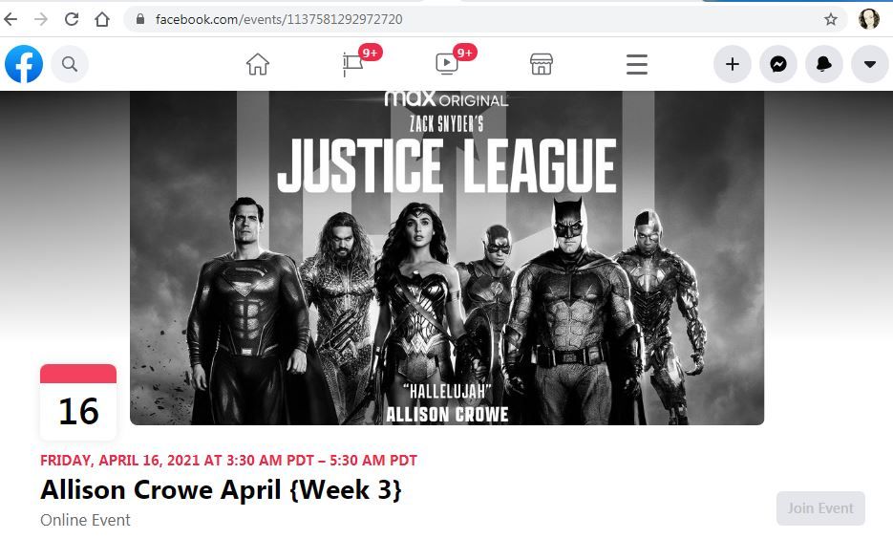Click the browser home button
Image resolution: width=893 pixels, height=539 pixels.
coord(102,19)
